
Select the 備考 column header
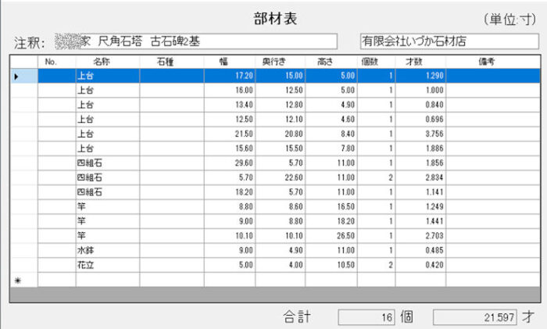pos(487,61)
